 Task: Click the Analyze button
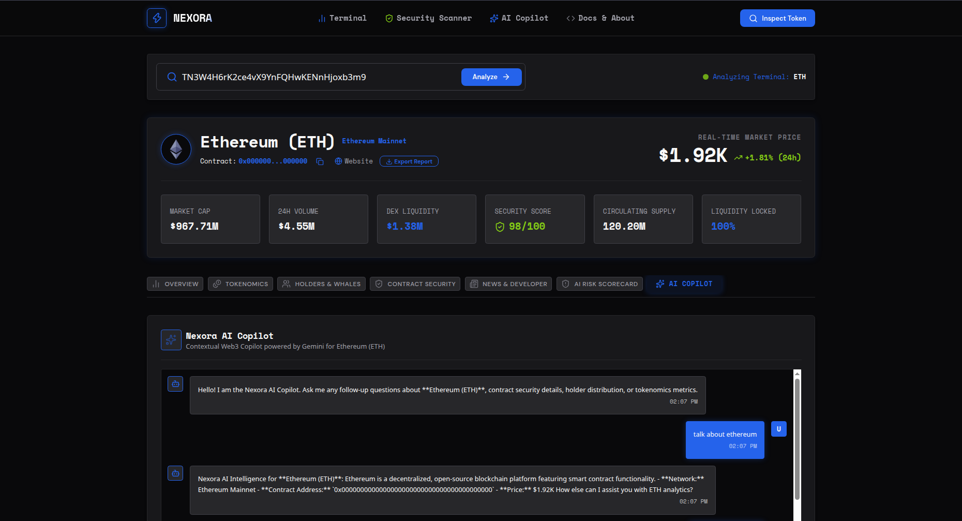[x=491, y=77]
